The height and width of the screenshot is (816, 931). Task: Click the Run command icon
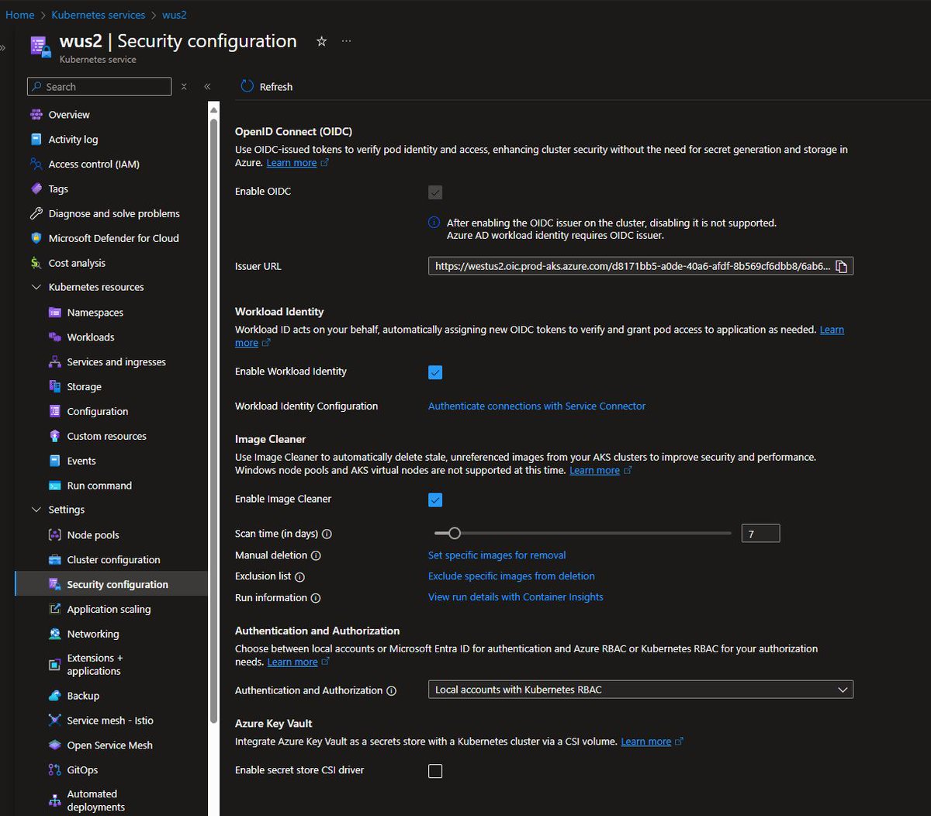coord(54,486)
